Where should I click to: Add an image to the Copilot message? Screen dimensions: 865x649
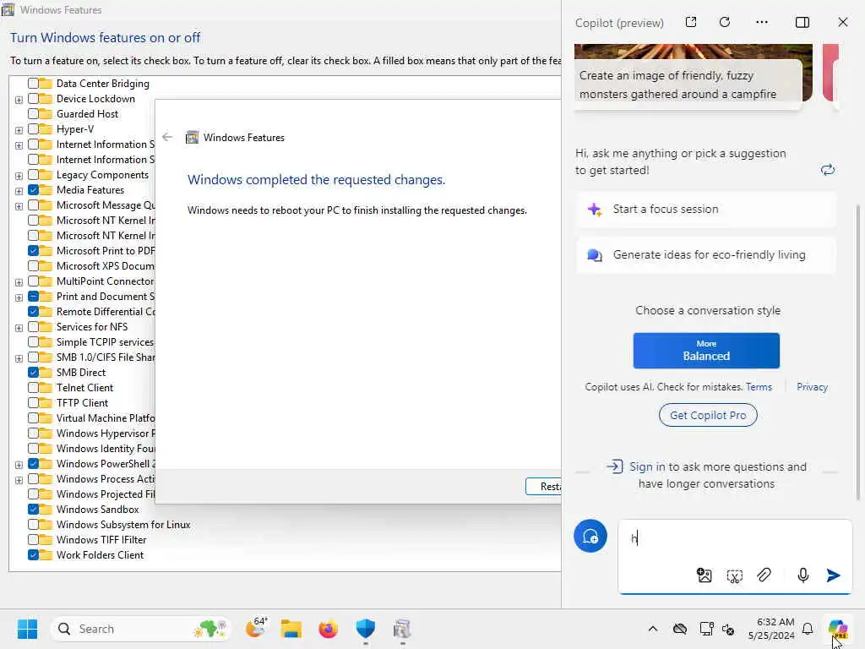pos(704,575)
